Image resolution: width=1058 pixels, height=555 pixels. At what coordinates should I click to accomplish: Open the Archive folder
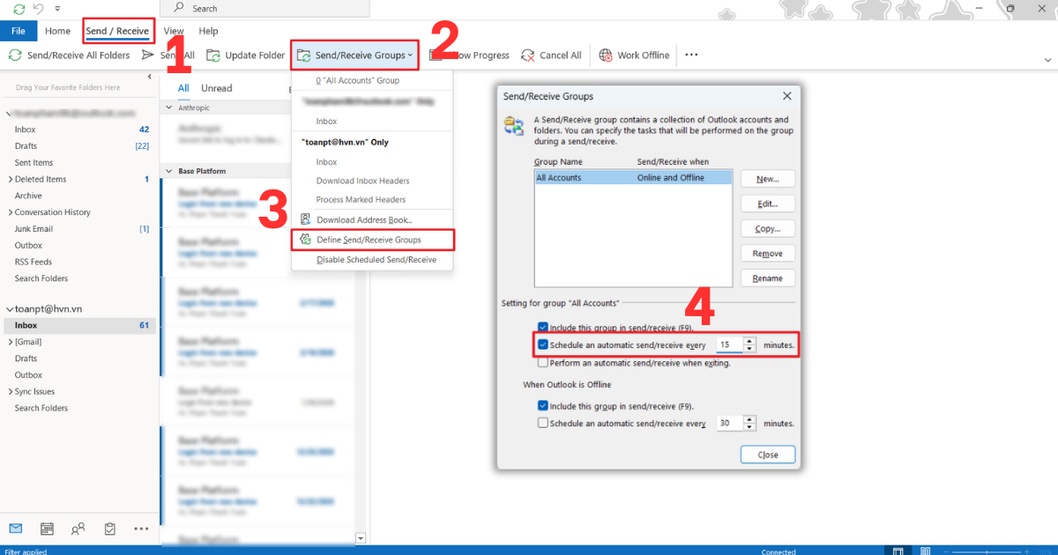[28, 196]
